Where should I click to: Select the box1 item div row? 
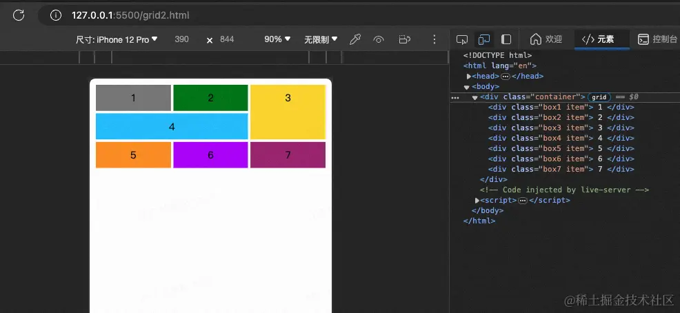coord(561,107)
